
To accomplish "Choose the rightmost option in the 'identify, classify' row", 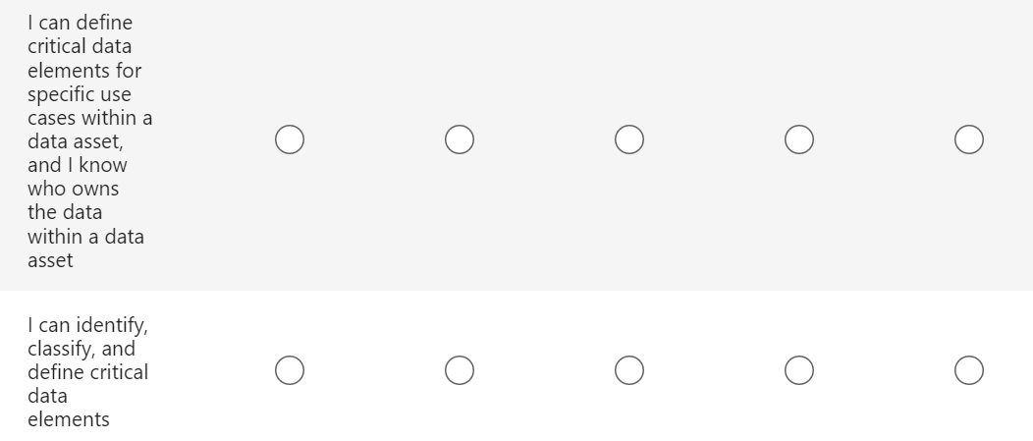I will 968,370.
